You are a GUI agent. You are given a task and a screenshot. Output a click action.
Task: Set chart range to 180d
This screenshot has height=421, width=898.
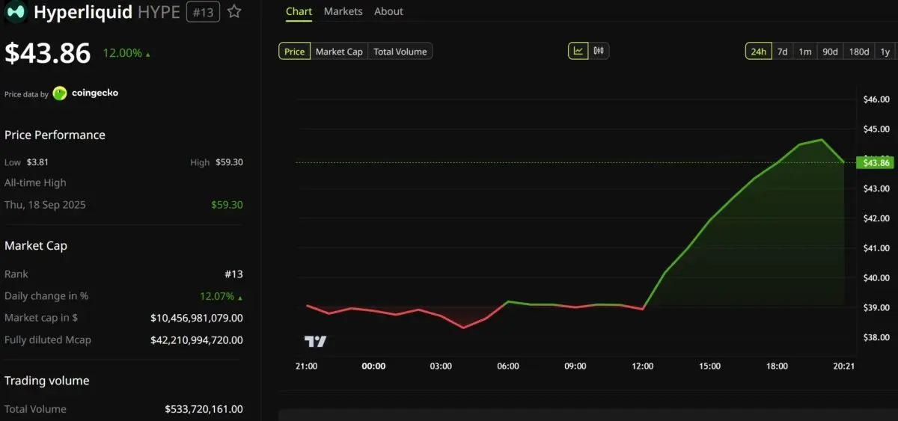click(x=858, y=52)
